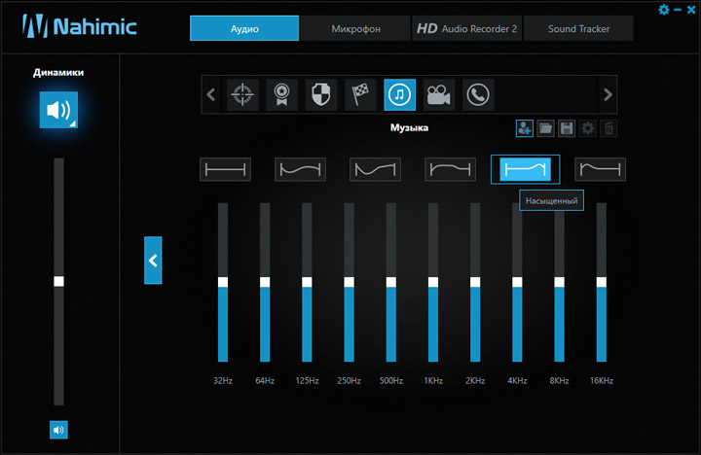Select the shooter crosshair profile icon
Screen dimensions: 701x455
(242, 94)
